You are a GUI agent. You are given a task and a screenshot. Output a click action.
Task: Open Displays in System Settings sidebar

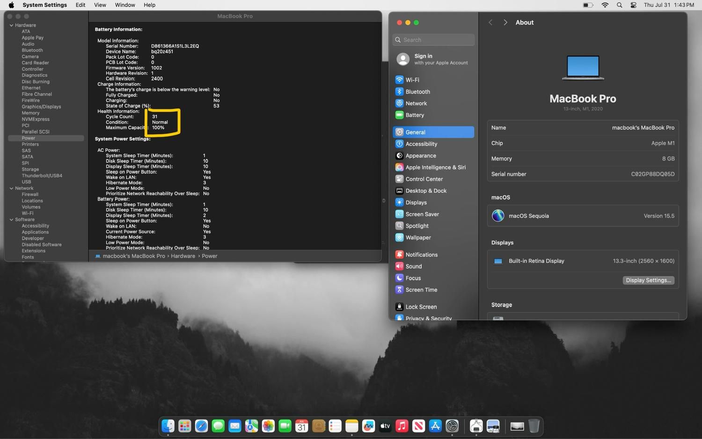[433, 203]
